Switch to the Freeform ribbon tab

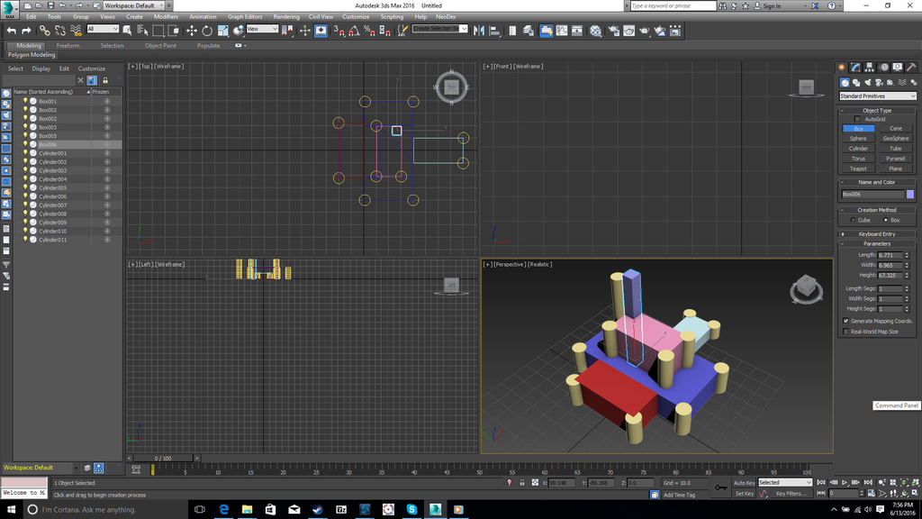tap(68, 45)
